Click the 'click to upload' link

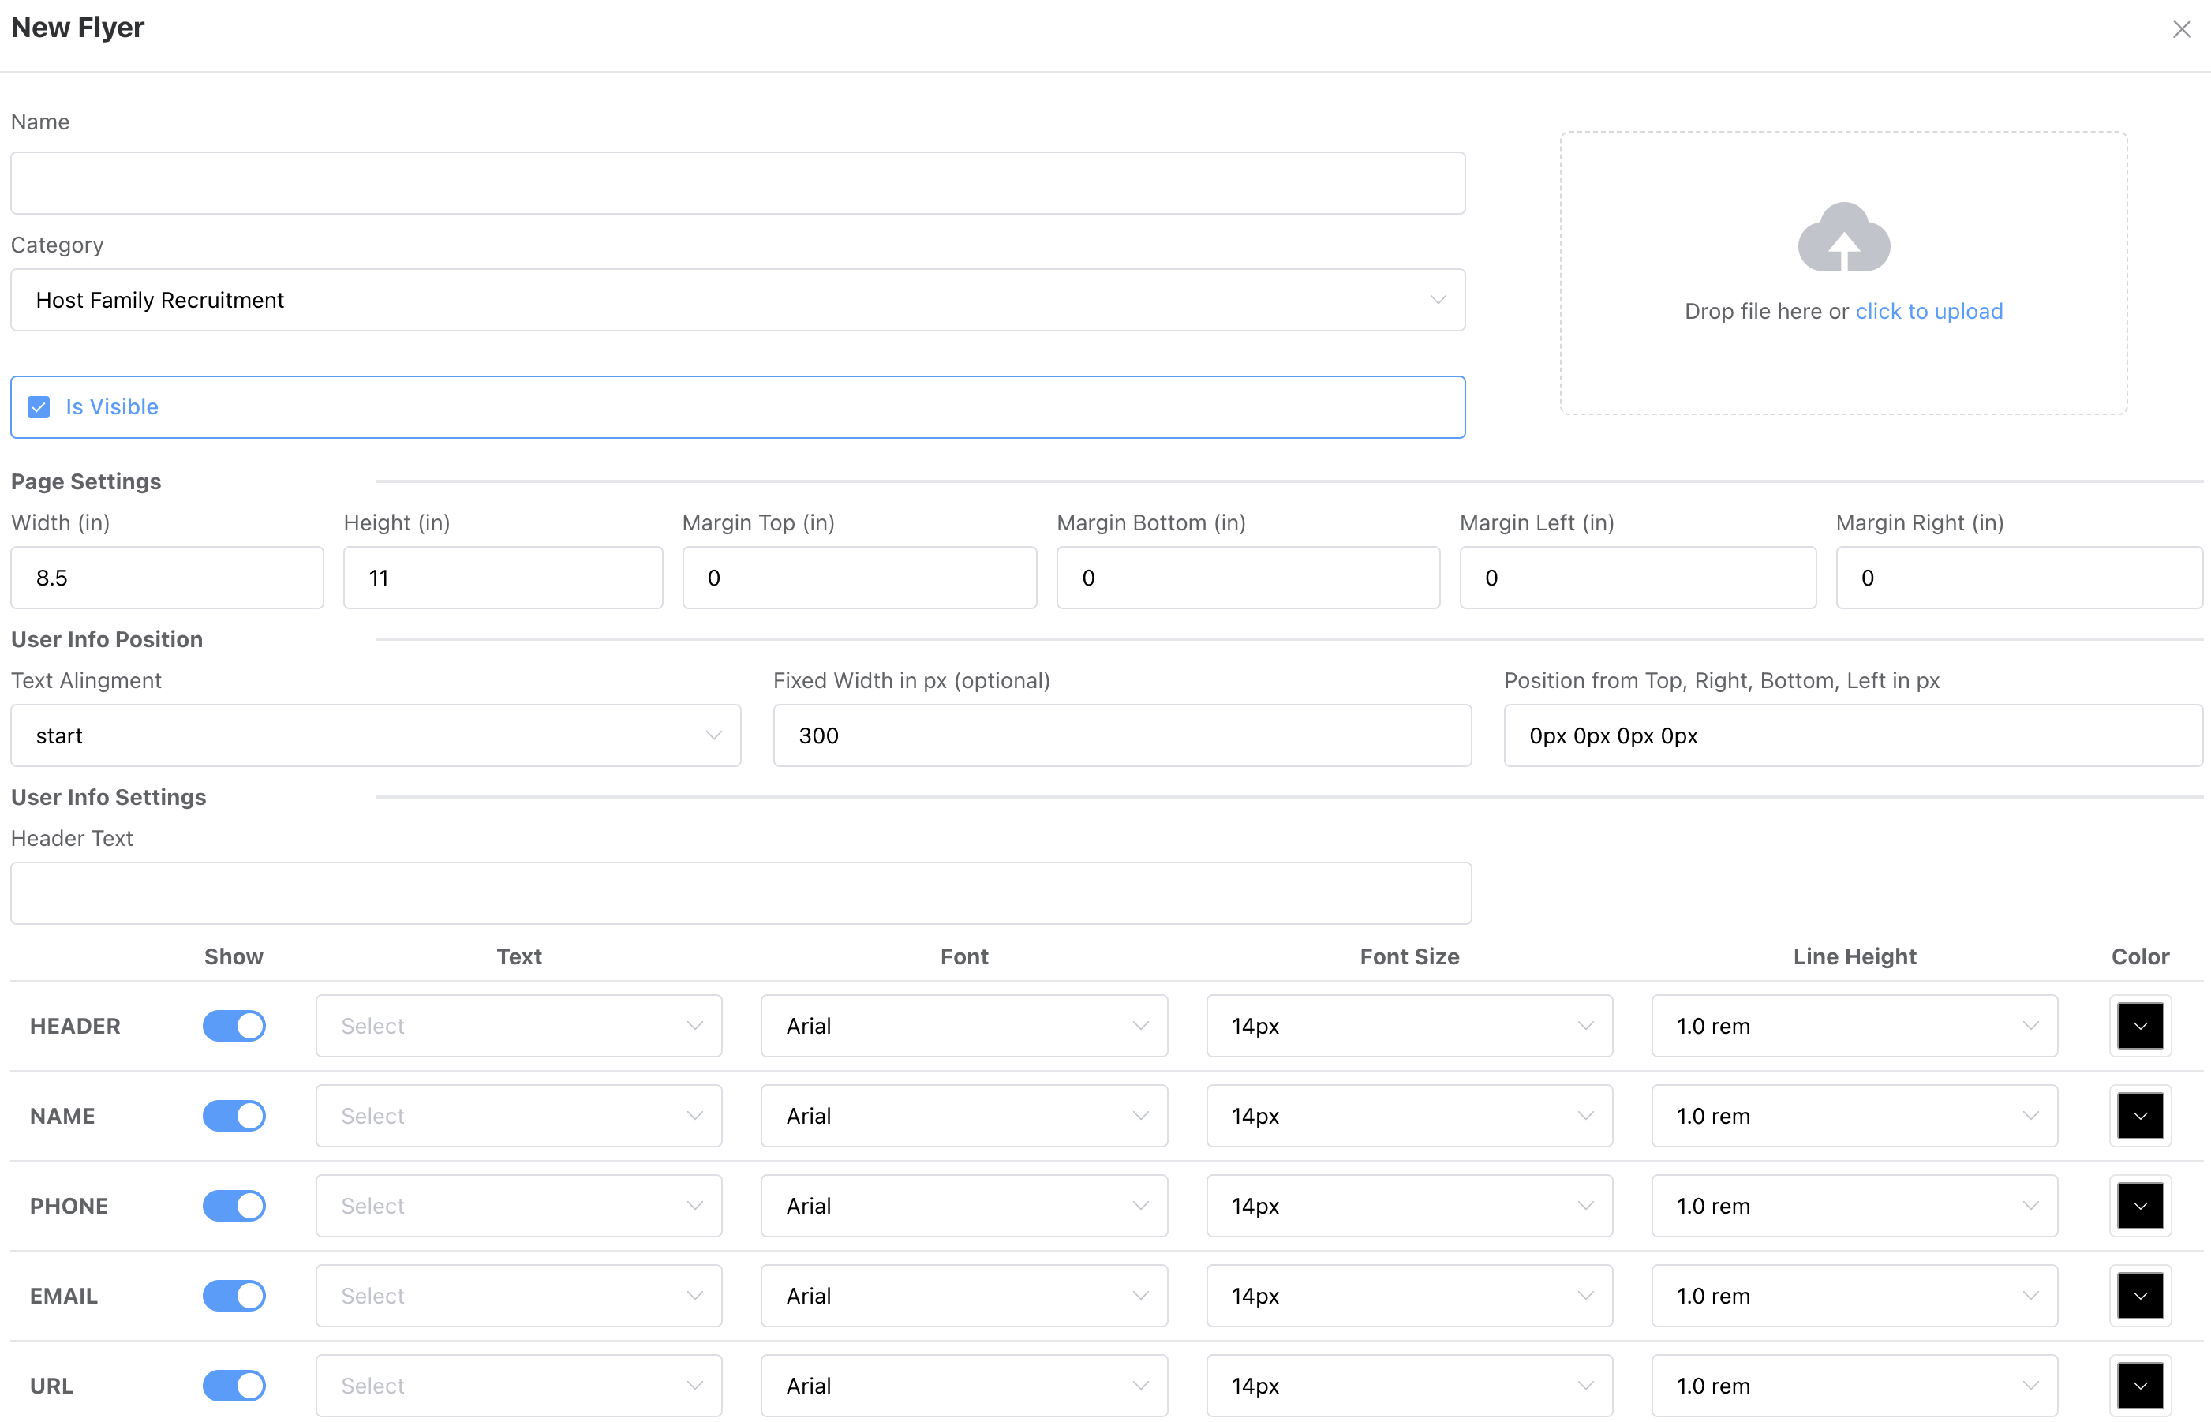tap(1929, 311)
